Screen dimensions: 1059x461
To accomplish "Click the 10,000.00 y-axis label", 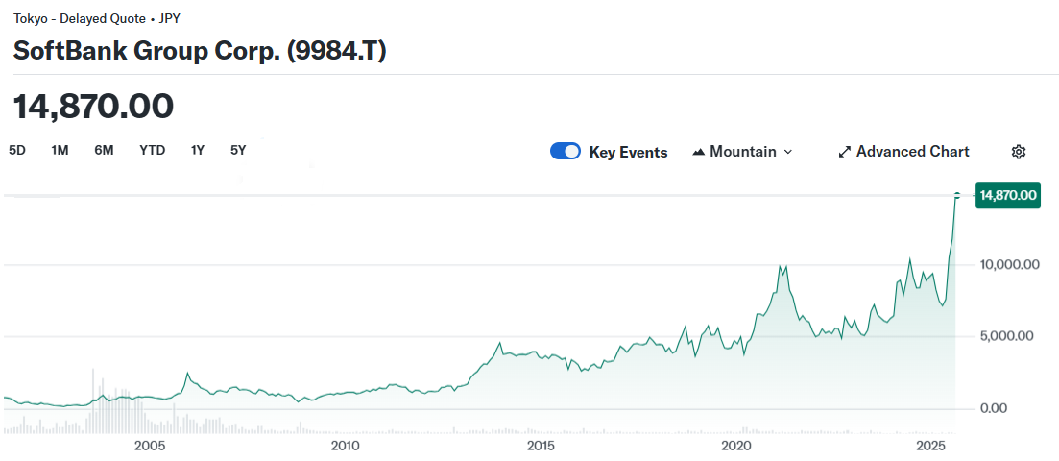I will (x=1009, y=264).
